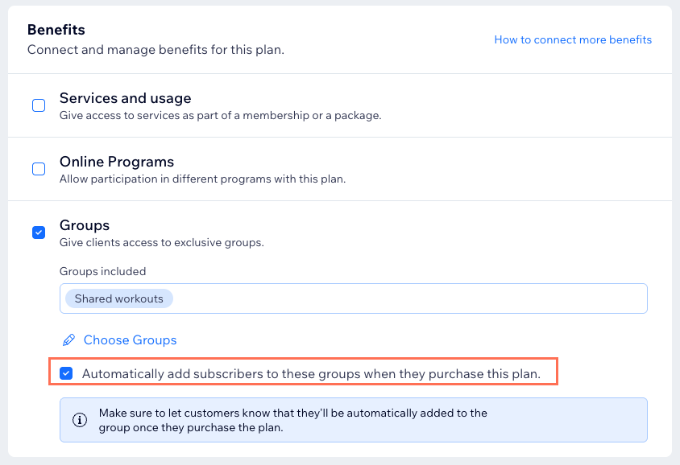Click the Online Programs heading
The image size is (680, 465).
tap(117, 162)
